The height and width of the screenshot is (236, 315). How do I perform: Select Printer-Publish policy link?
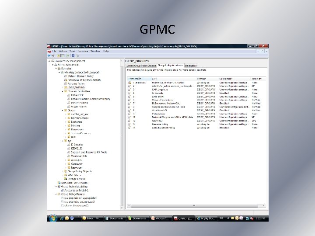click(x=79, y=103)
